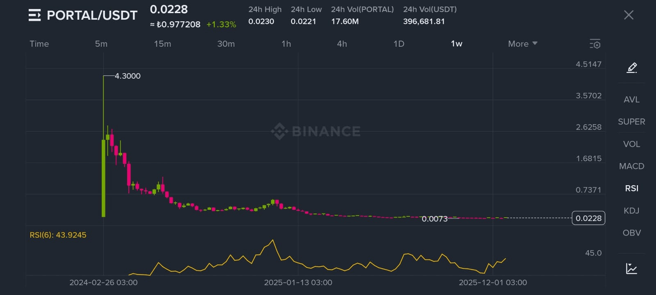656x295 pixels.
Task: Switch to the Time line chart
Action: [x=39, y=44]
